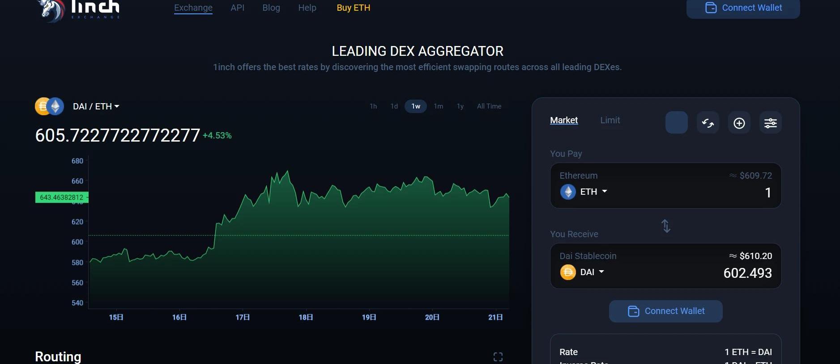Screen dimensions: 840x364
Task: Select the 1w chart timeframe
Action: (416, 106)
